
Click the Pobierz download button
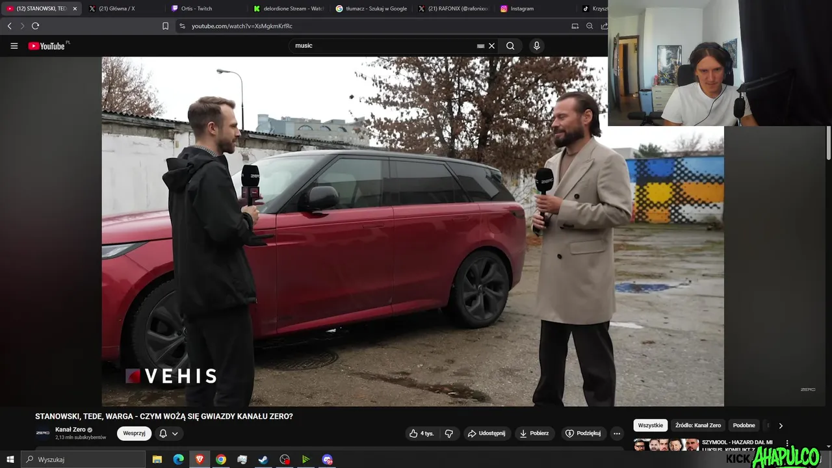pos(534,434)
